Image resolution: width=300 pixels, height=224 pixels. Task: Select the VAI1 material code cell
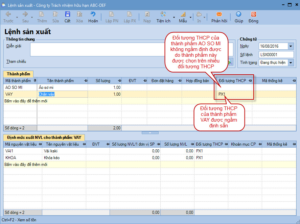click(x=23, y=151)
